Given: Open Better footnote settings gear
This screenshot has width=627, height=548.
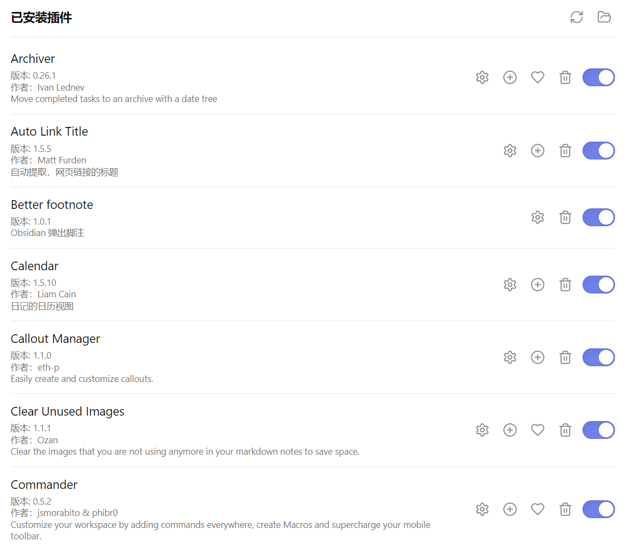Looking at the screenshot, I should click(537, 218).
